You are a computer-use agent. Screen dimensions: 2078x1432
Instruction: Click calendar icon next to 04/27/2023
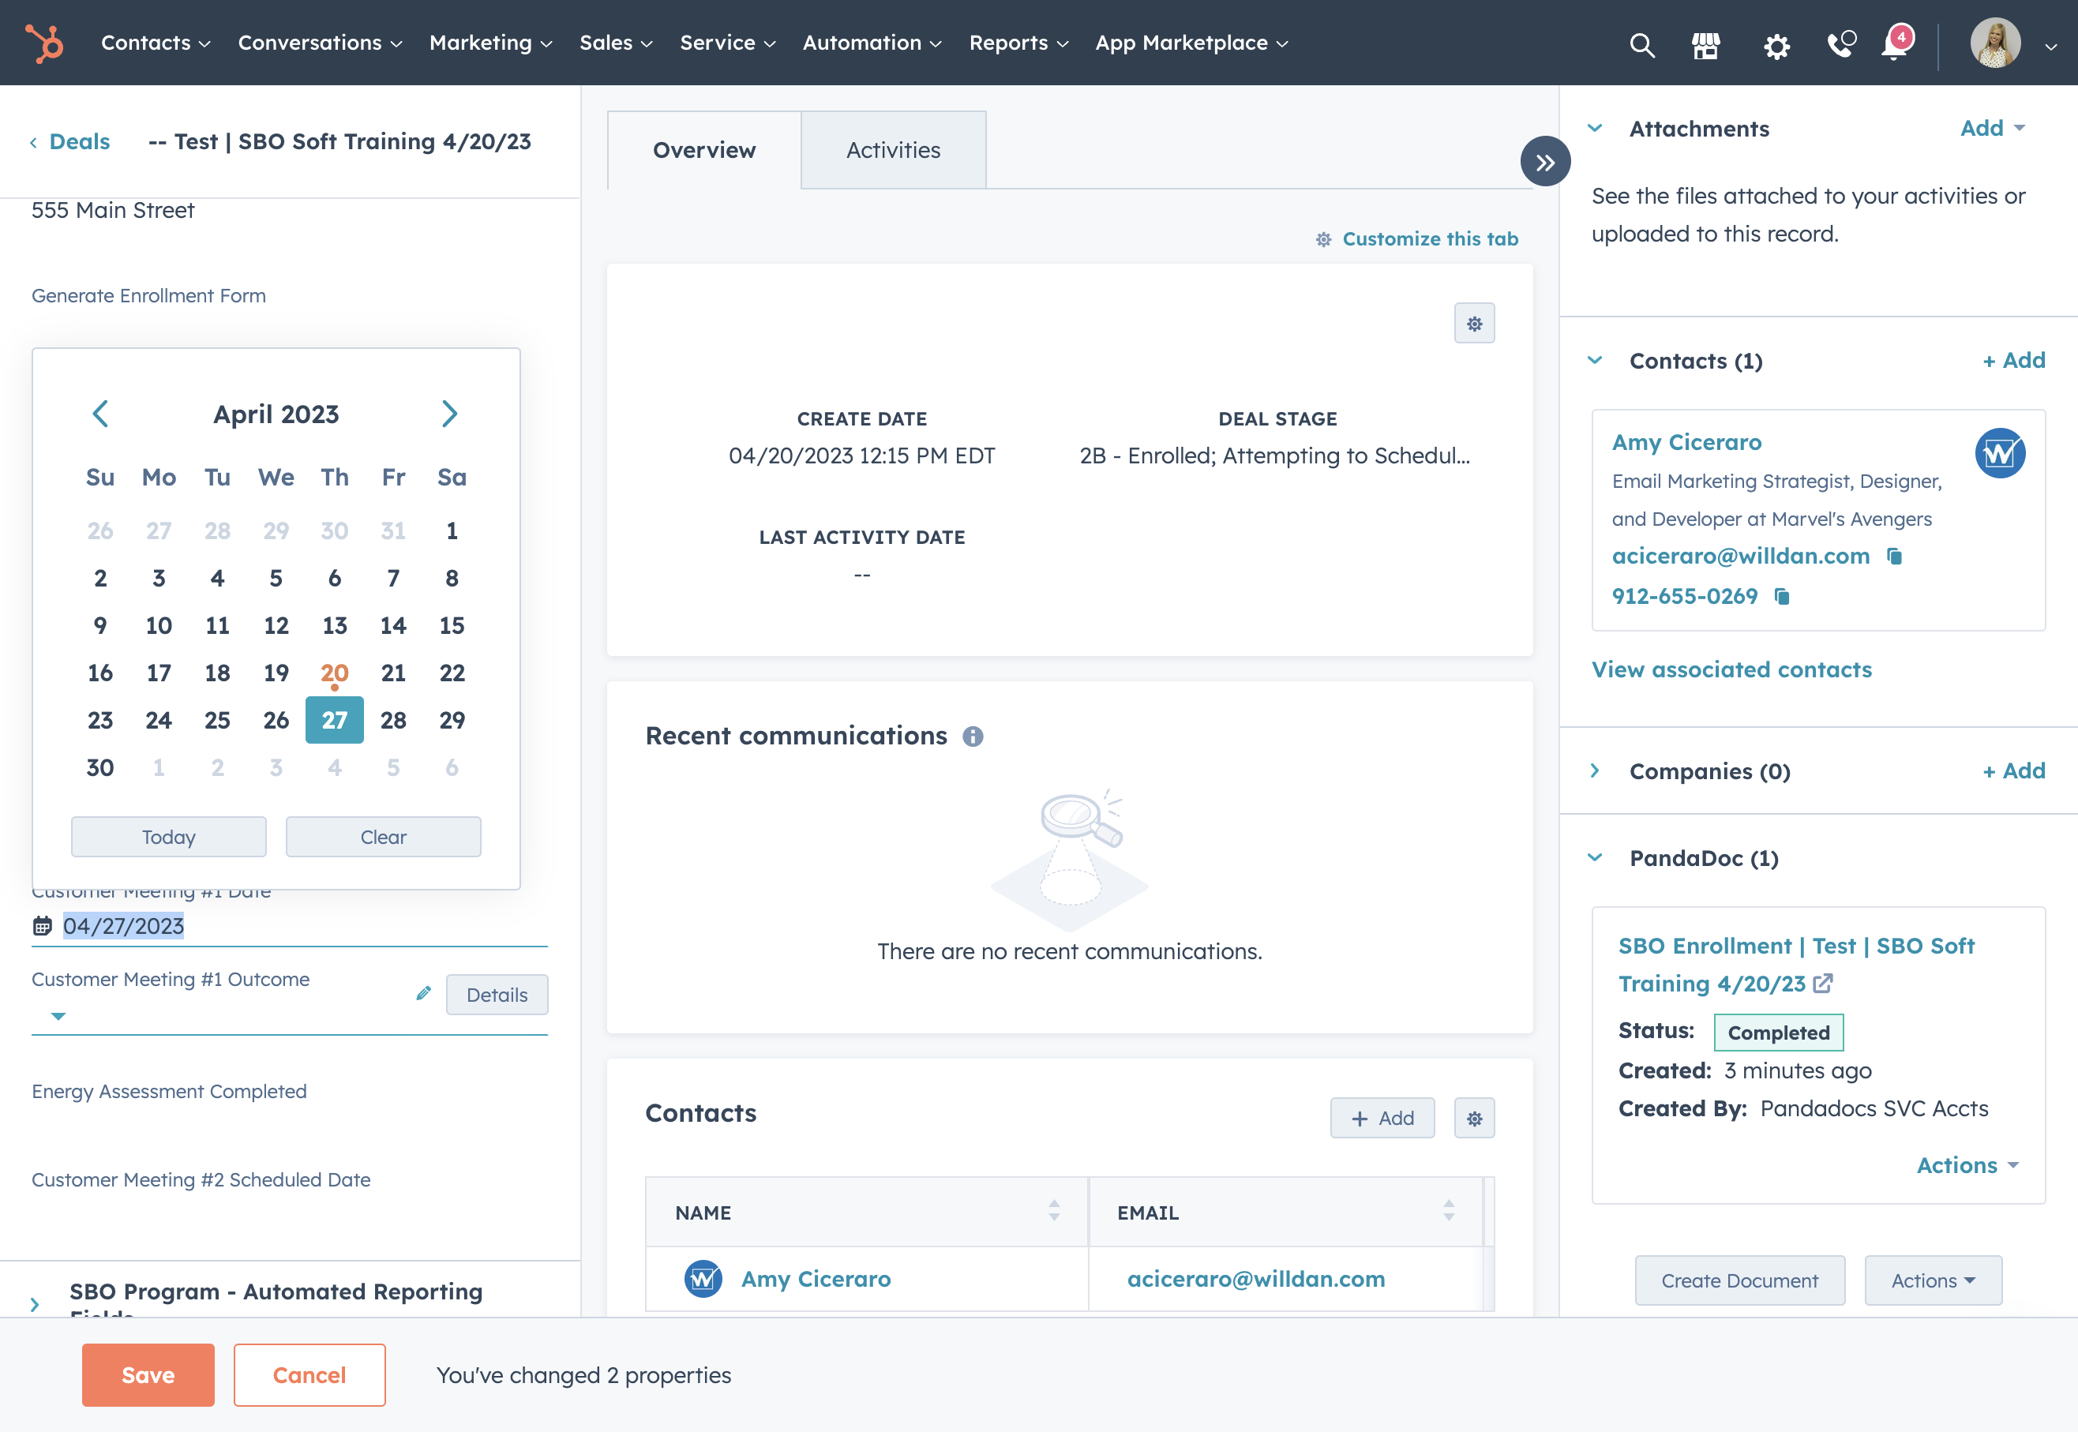[42, 926]
